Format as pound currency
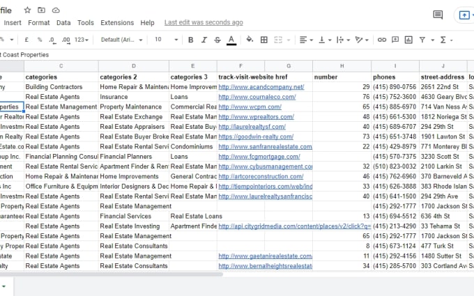Viewport: 474px width, 296px height. pyautogui.click(x=26, y=40)
